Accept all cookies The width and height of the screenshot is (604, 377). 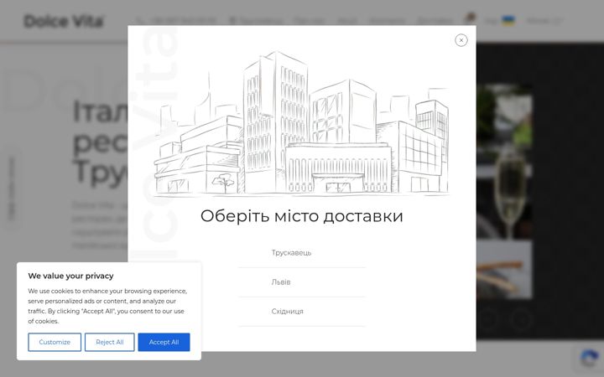click(164, 342)
